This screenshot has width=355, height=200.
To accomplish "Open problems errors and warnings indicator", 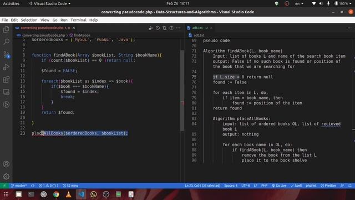I will pyautogui.click(x=48, y=186).
